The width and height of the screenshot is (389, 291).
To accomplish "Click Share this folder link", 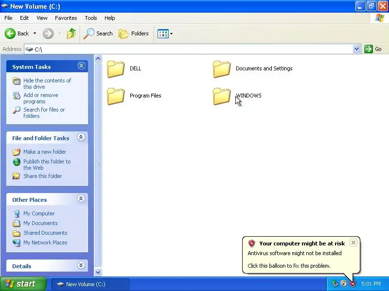I will coord(42,176).
